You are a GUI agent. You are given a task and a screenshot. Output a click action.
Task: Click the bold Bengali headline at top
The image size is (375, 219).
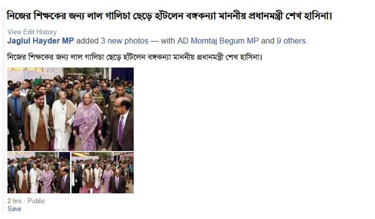(169, 16)
